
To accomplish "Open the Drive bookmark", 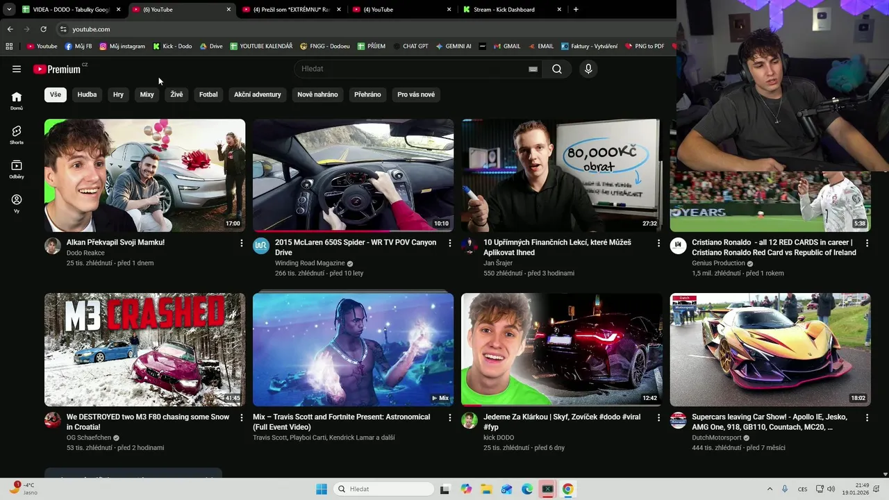I will coord(211,47).
